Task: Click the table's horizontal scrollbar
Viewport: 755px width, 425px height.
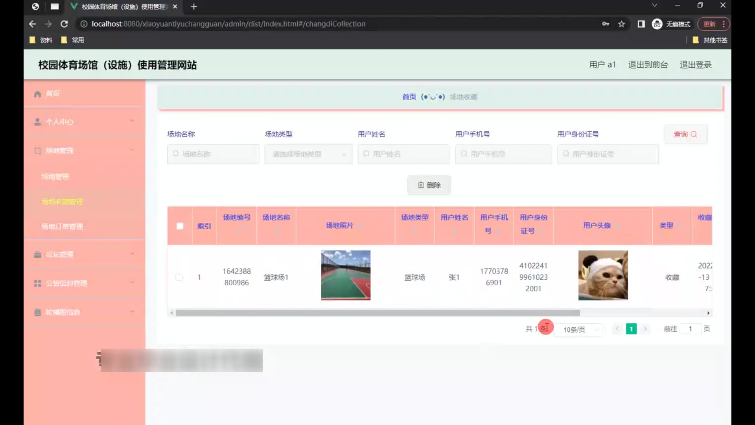Action: (x=377, y=313)
